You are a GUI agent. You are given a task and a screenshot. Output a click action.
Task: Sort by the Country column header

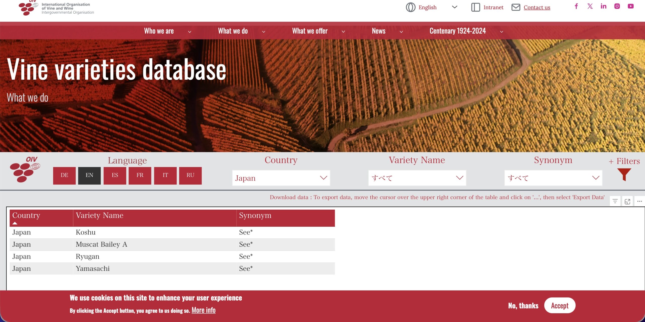coord(41,218)
